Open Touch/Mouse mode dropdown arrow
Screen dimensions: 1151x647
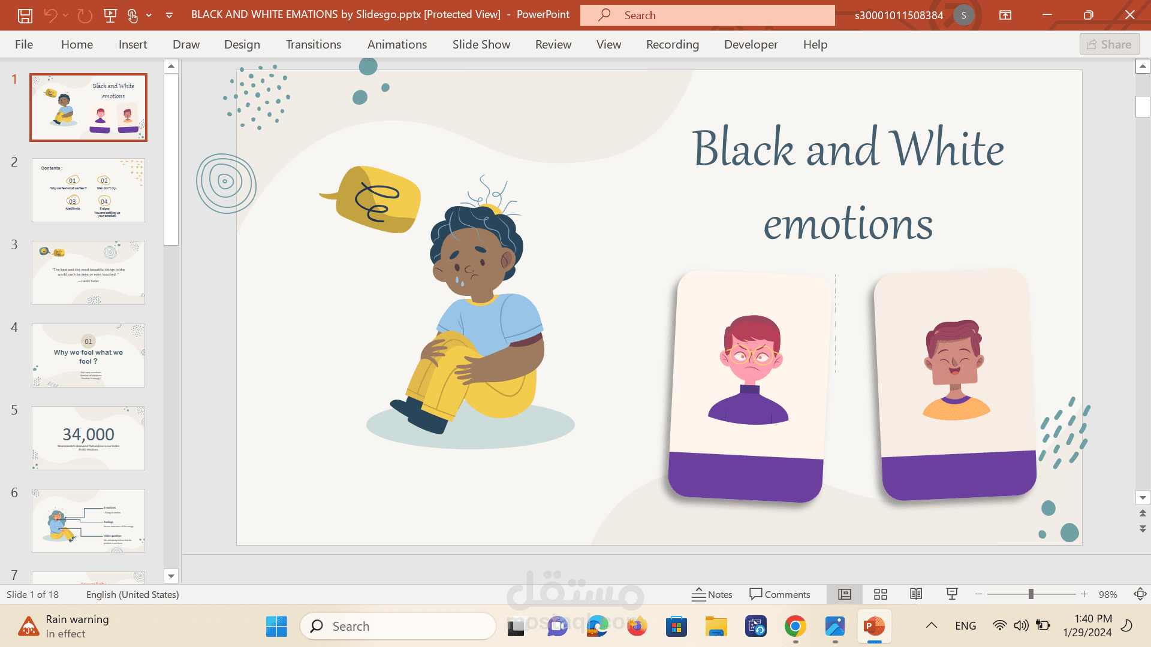tap(149, 16)
